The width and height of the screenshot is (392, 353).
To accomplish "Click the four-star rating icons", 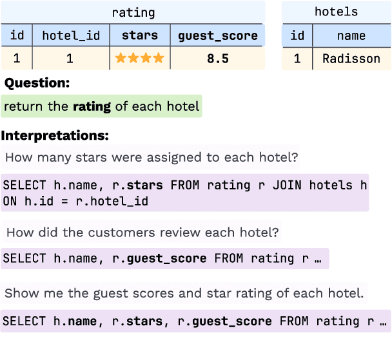I will [x=139, y=59].
